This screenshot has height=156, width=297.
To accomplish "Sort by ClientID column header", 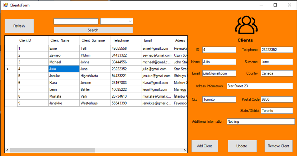I will click(33, 40).
